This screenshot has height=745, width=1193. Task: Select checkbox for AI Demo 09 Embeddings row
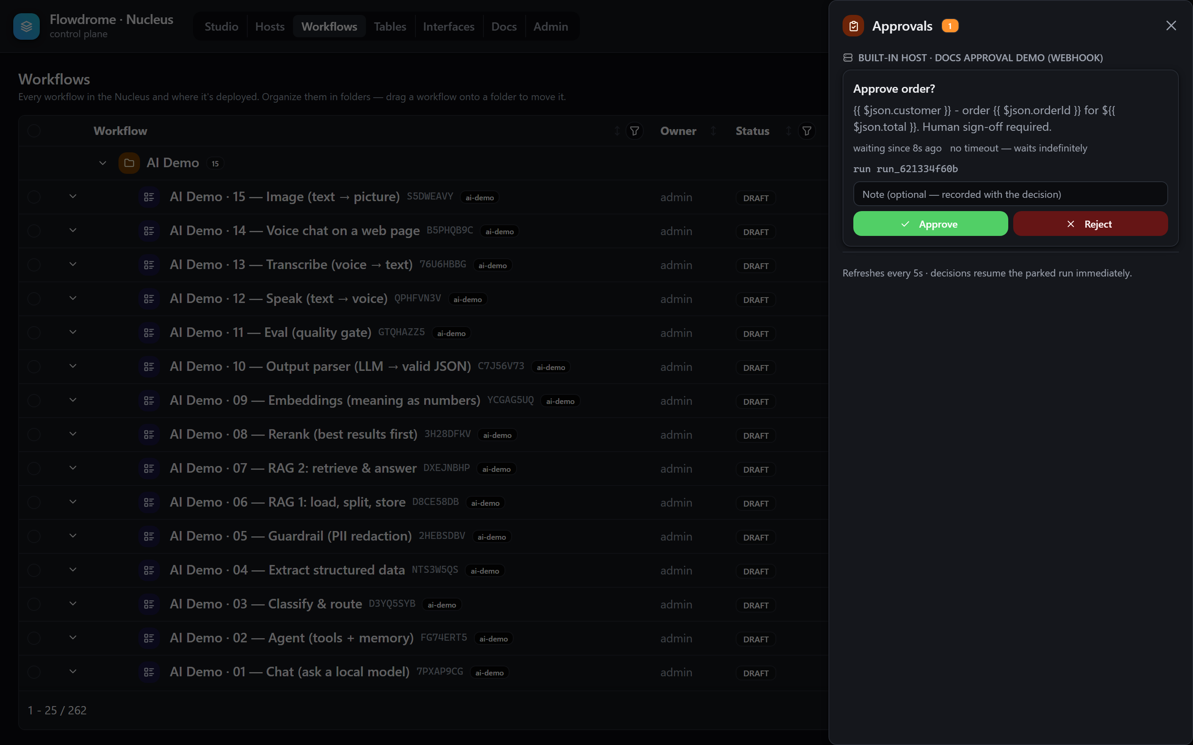tap(34, 401)
